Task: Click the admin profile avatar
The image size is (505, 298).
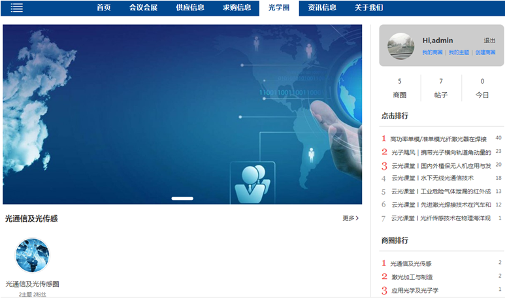Action: click(x=400, y=46)
